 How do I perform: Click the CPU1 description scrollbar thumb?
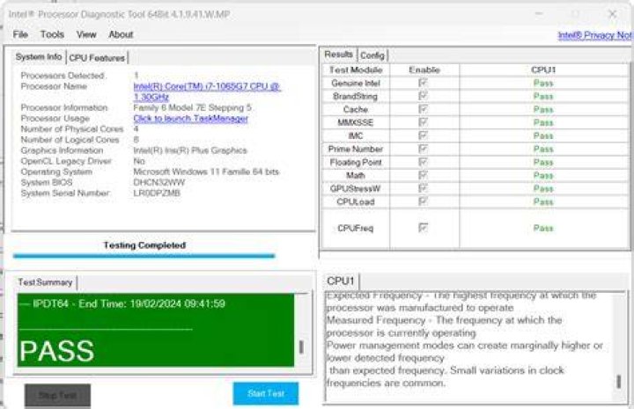[x=619, y=382]
